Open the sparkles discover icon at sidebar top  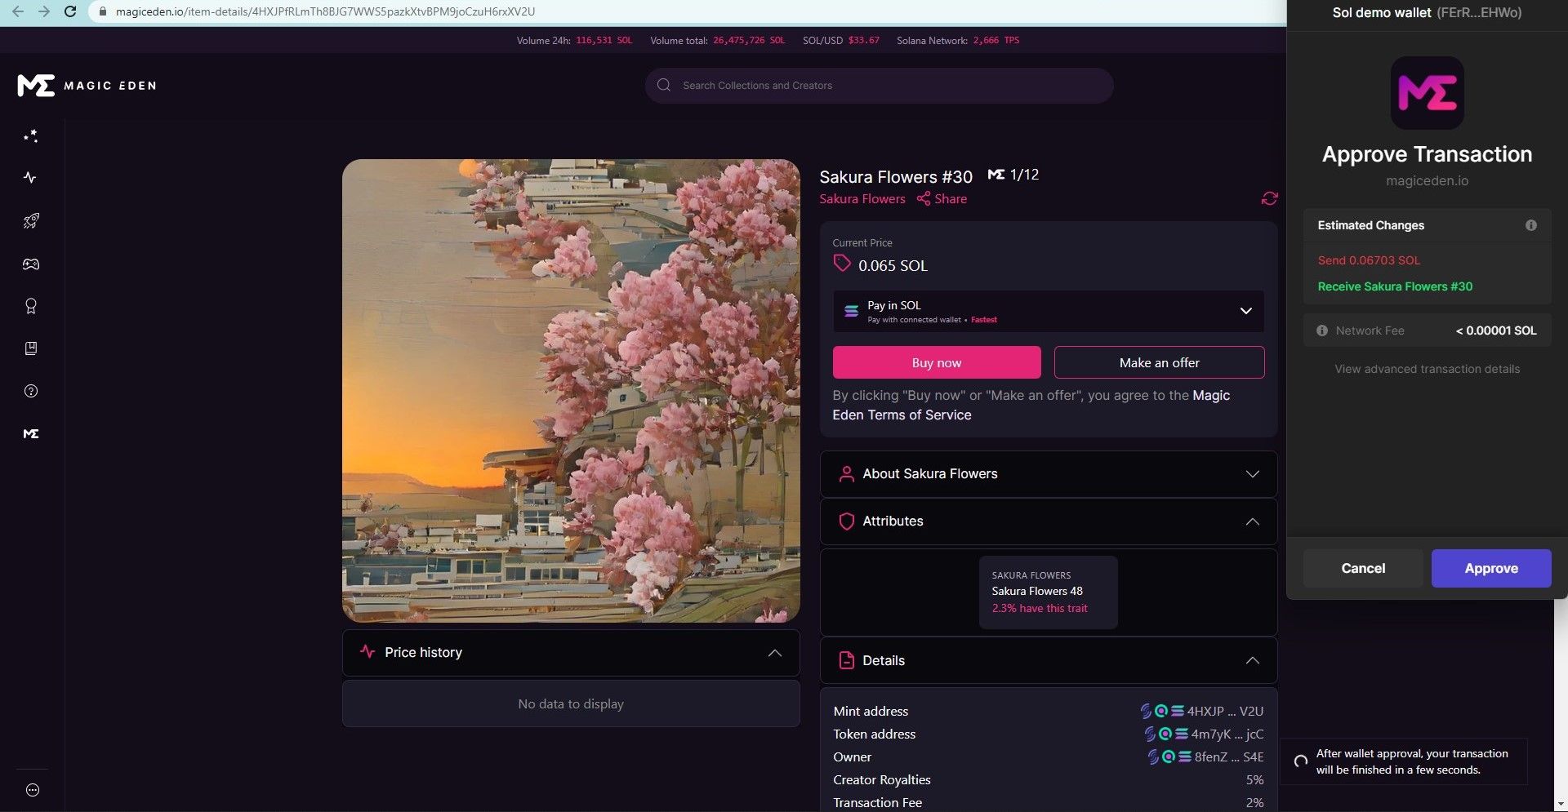pos(31,135)
